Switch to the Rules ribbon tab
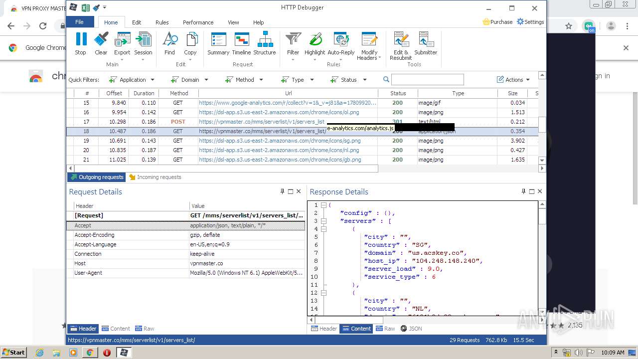The width and height of the screenshot is (638, 359). 162,22
